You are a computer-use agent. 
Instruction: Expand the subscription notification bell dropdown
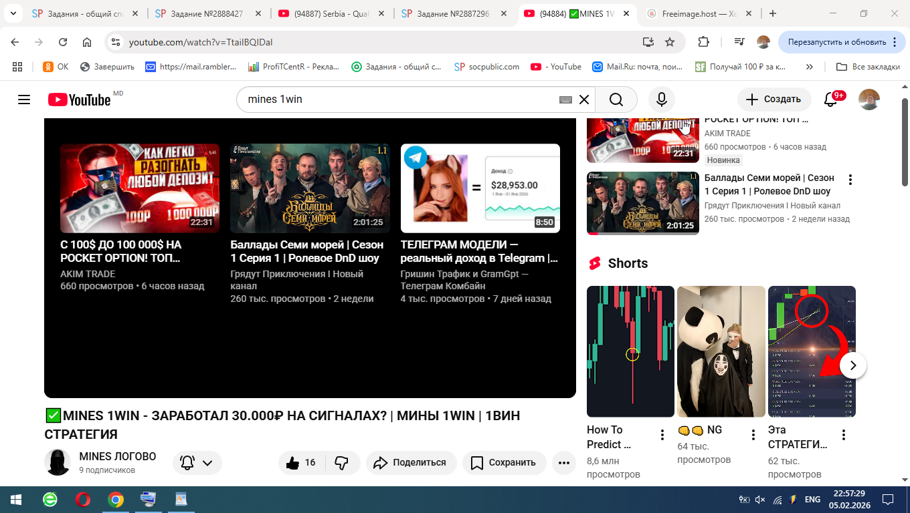tap(197, 462)
